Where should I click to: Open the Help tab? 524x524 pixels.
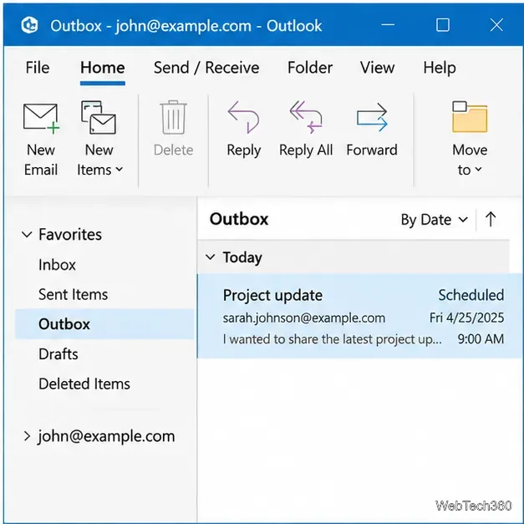440,68
